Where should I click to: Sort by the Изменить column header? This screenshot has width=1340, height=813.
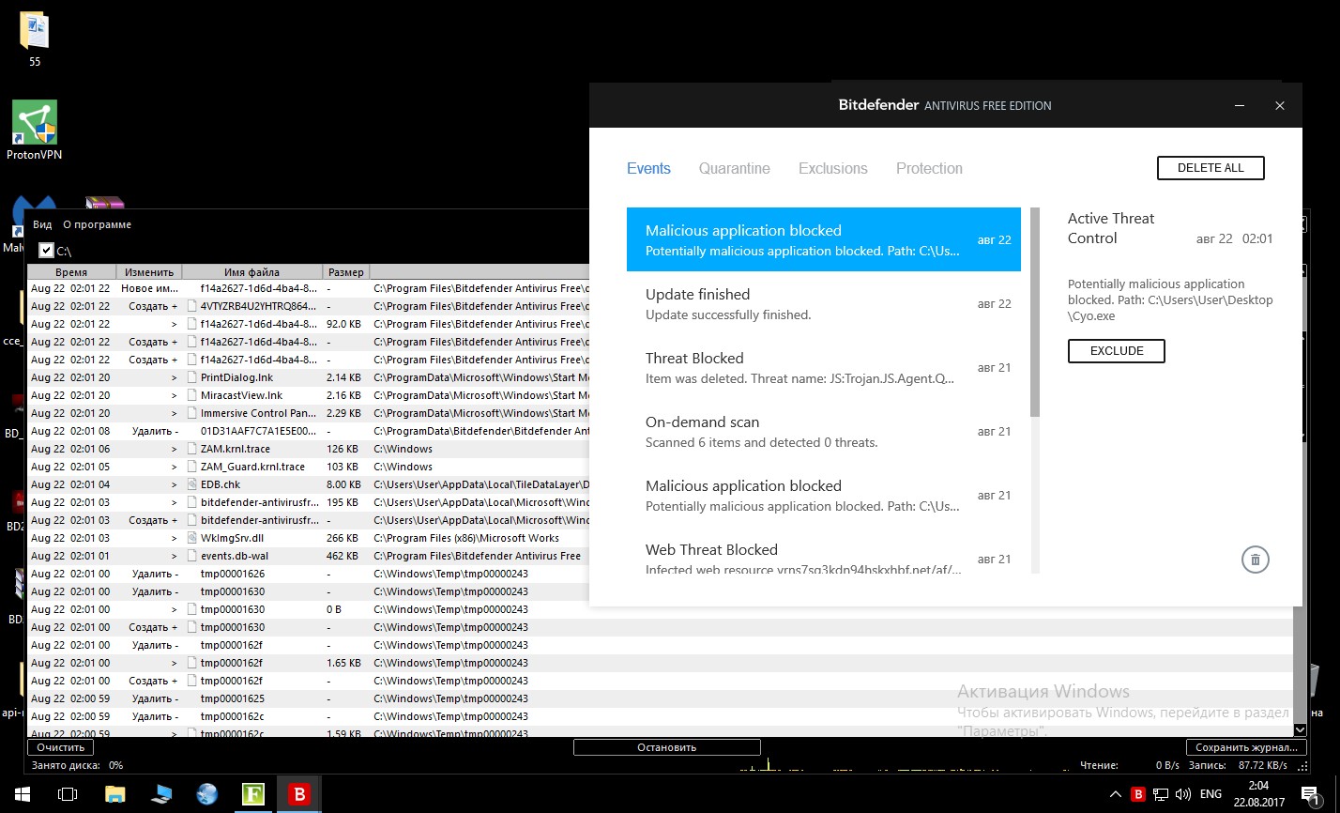click(x=149, y=272)
